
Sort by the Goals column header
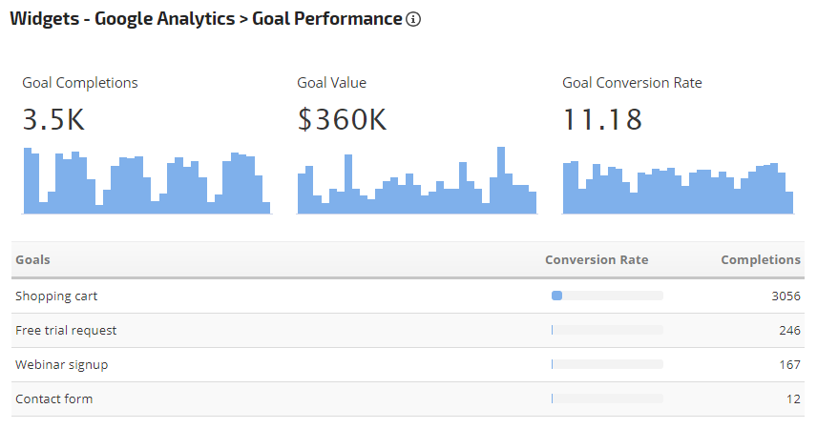[33, 259]
